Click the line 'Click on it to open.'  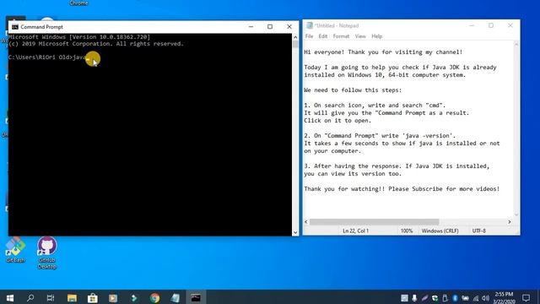click(337, 120)
